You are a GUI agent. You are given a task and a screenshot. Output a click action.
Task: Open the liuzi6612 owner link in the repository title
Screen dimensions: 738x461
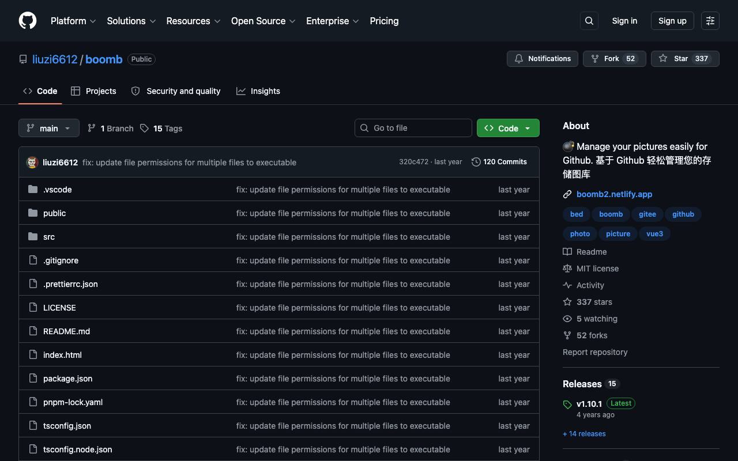55,59
